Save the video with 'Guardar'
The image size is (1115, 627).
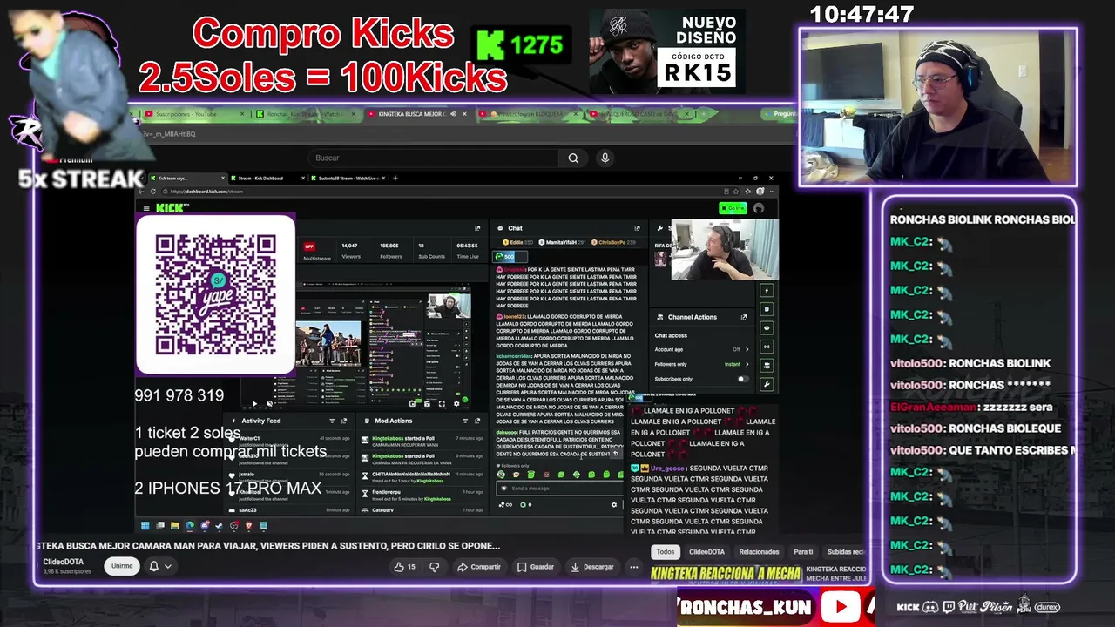(x=536, y=567)
